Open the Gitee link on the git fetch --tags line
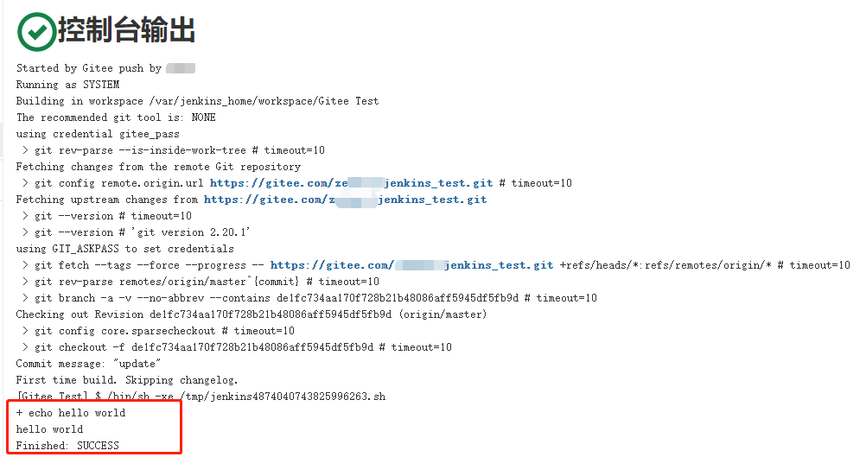Viewport: 866px width, 457px height. pos(411,265)
